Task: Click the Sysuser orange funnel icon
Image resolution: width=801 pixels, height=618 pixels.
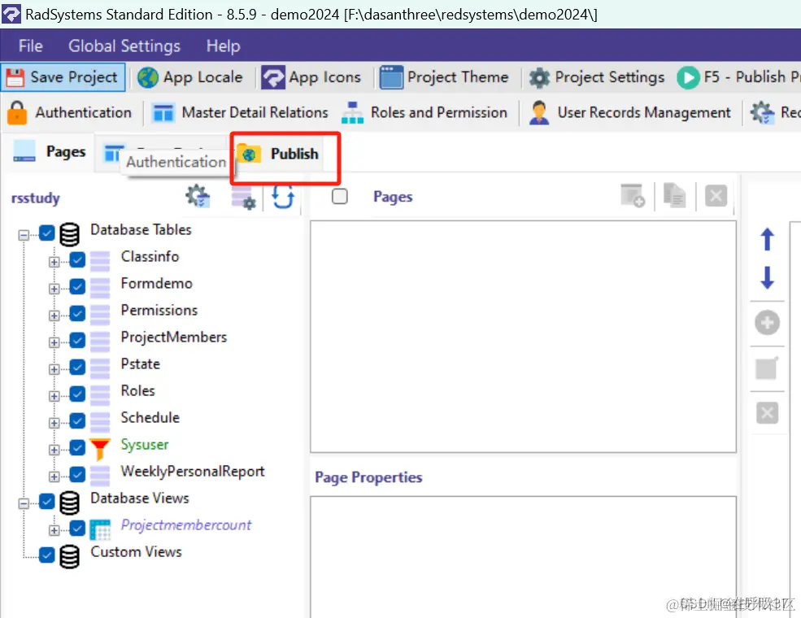Action: click(x=99, y=449)
